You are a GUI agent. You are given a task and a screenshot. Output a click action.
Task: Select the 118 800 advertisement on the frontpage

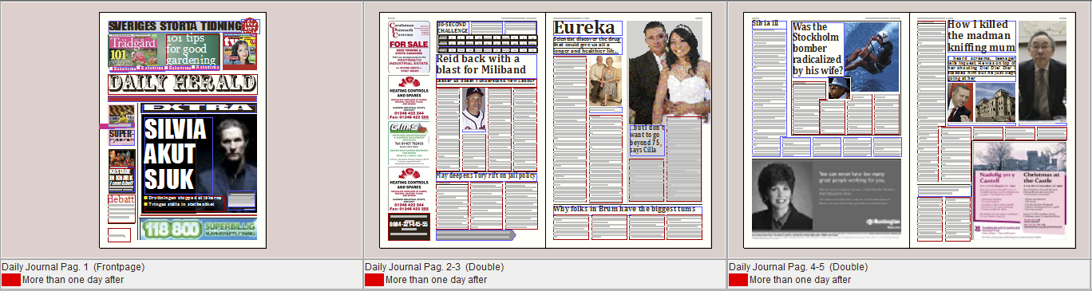[198, 229]
